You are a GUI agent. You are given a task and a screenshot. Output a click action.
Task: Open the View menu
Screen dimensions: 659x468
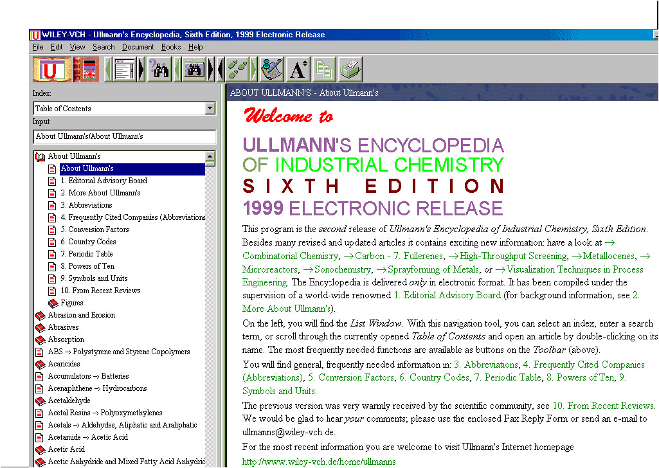(77, 47)
